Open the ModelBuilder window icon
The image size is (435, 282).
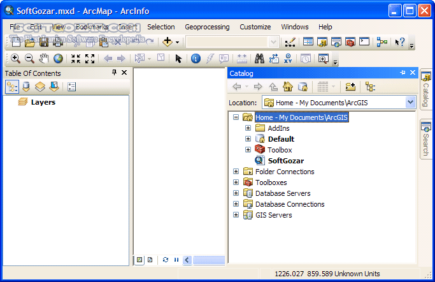(382, 42)
